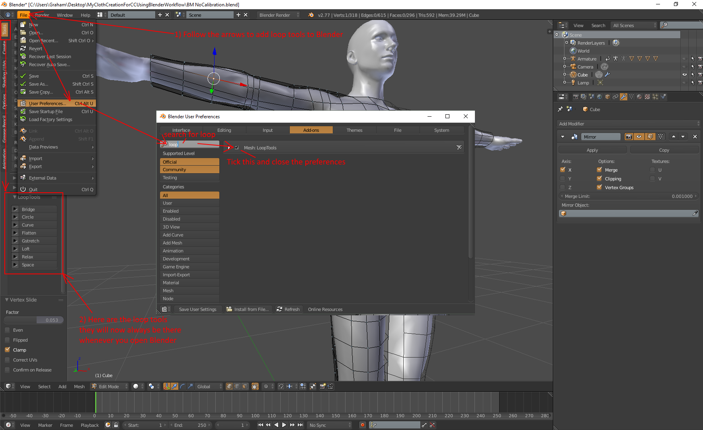
Task: Select the rotate manipulator arc icon
Action: point(182,386)
